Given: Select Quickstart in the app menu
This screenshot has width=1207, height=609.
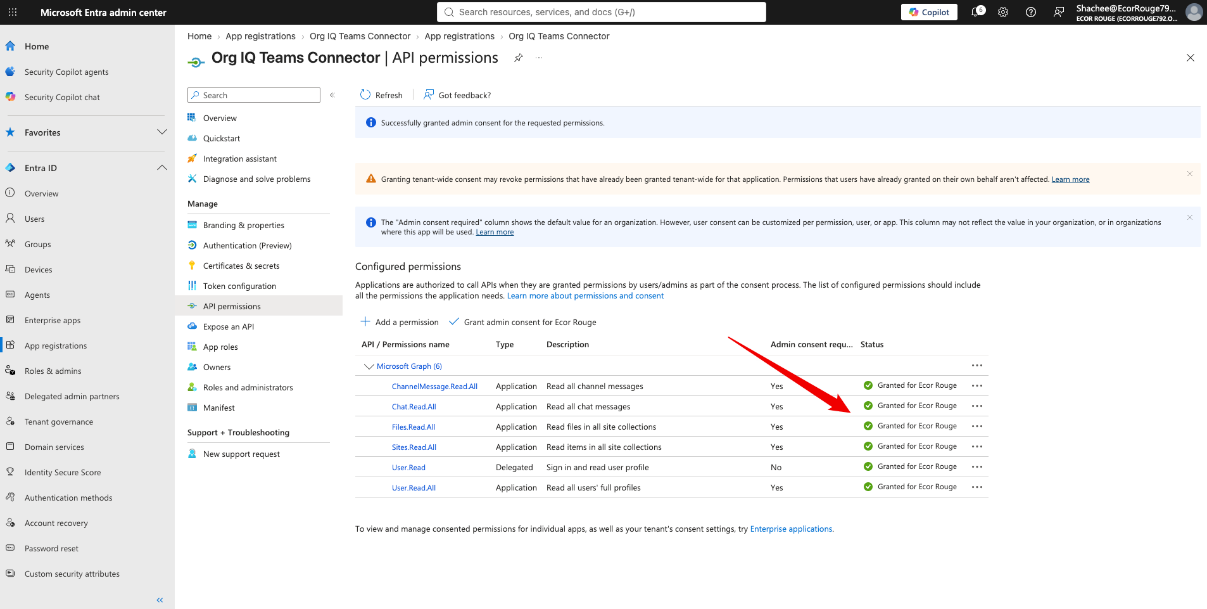Looking at the screenshot, I should coord(222,138).
